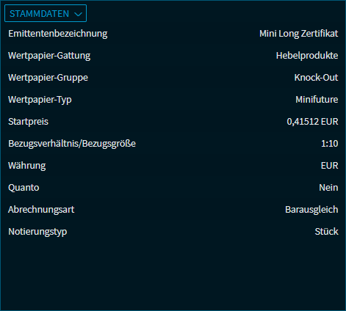Click the Mini Long Zertifikat value

click(x=299, y=34)
